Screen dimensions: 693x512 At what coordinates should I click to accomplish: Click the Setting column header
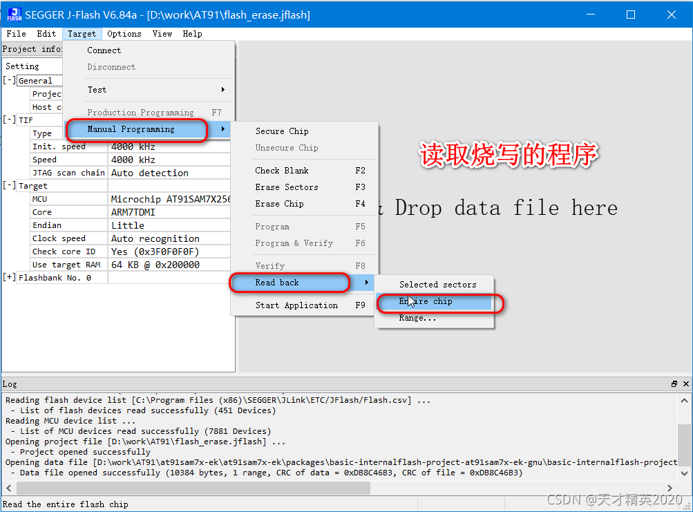tap(32, 66)
